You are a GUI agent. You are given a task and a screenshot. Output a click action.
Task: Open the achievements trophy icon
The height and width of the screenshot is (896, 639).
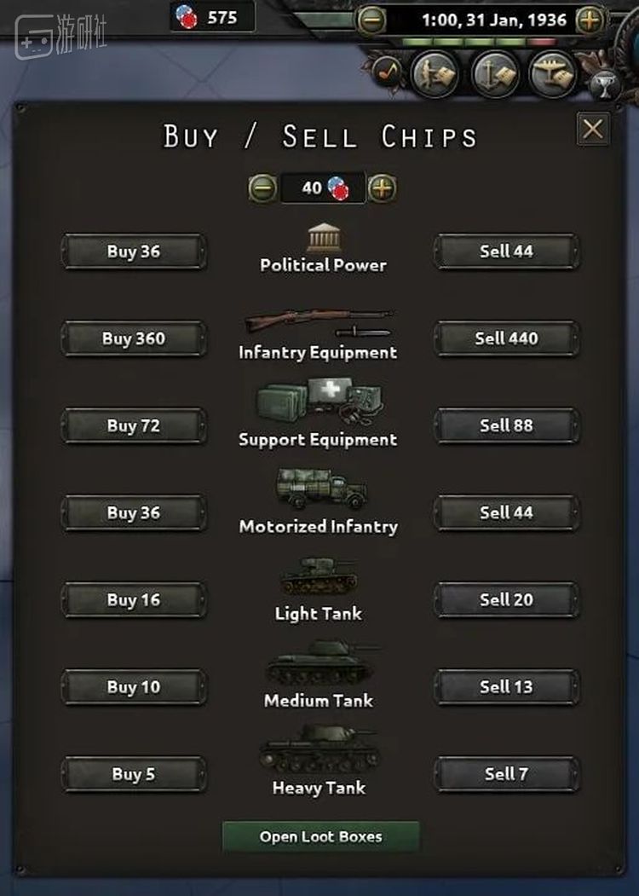coord(603,84)
